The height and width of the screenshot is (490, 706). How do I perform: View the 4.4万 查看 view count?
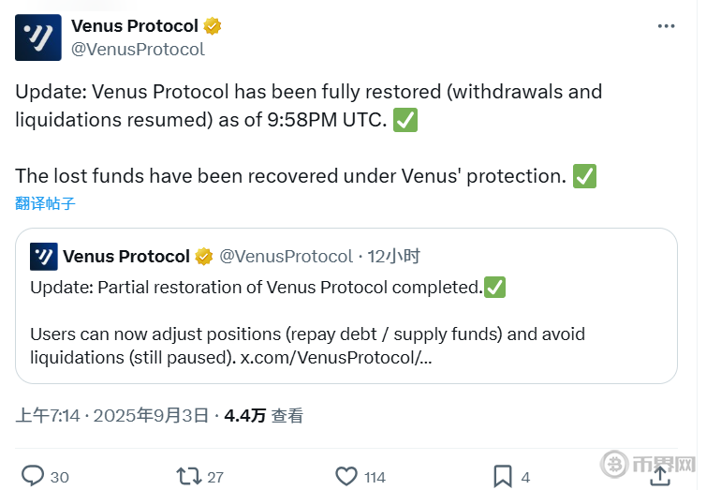click(x=263, y=416)
